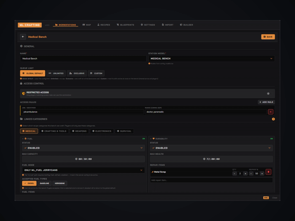
Task: Collapse the Durability section
Action: (x=151, y=139)
